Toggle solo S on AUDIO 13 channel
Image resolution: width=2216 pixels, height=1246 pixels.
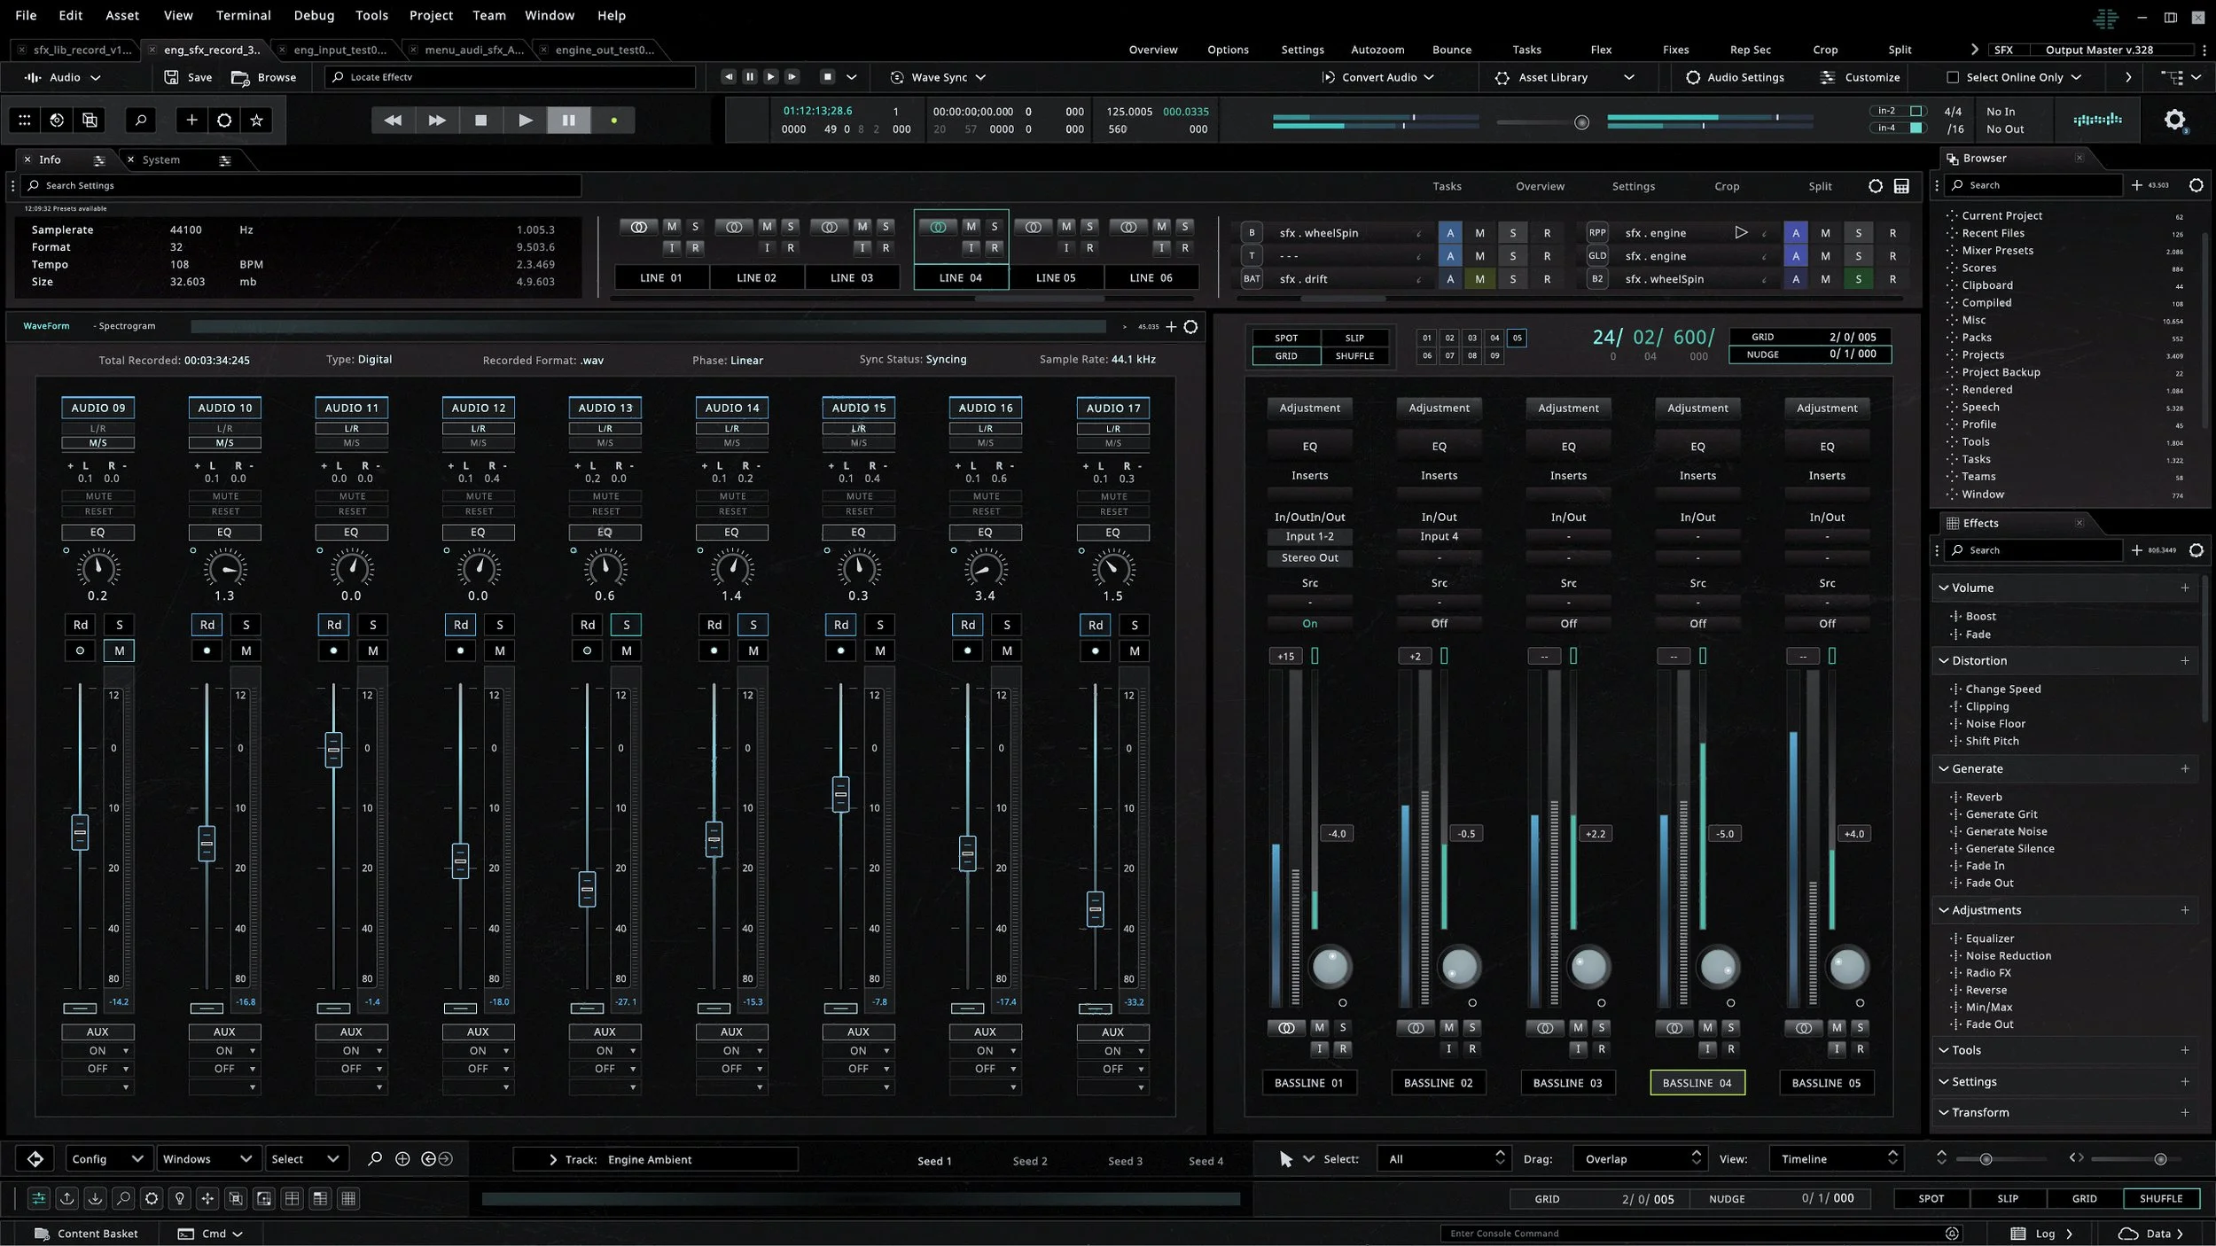point(627,625)
